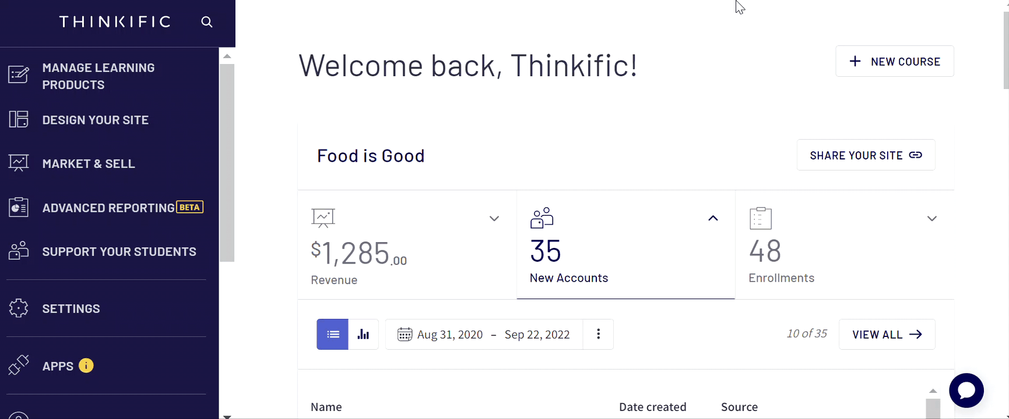Open the chat support bubble
The width and height of the screenshot is (1009, 419).
pyautogui.click(x=966, y=390)
